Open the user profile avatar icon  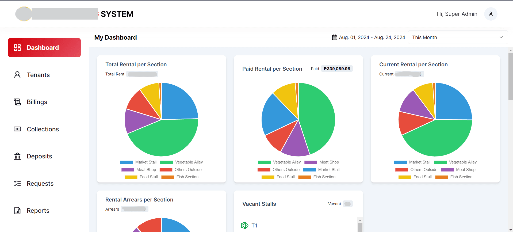point(491,14)
